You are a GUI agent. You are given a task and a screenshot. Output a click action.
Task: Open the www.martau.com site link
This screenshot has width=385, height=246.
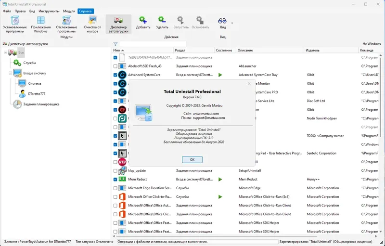[206, 114]
